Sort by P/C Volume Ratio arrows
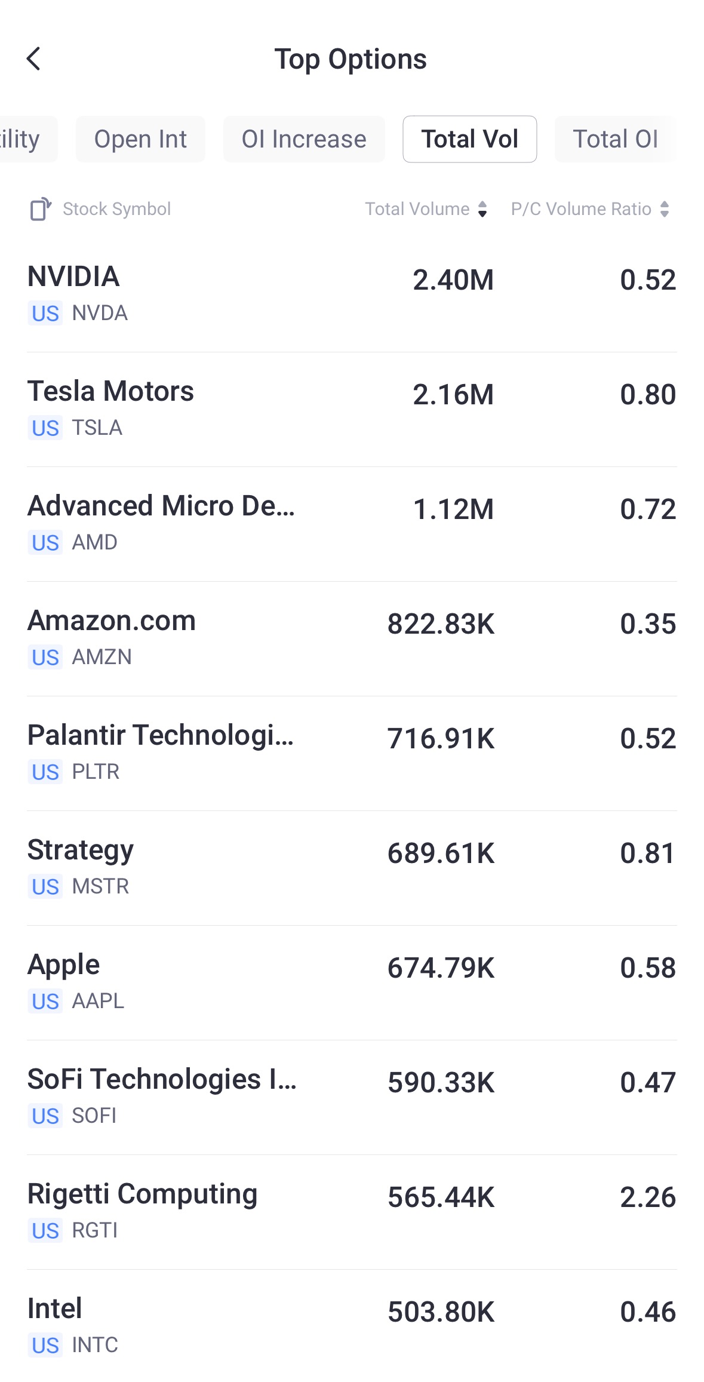 click(665, 209)
